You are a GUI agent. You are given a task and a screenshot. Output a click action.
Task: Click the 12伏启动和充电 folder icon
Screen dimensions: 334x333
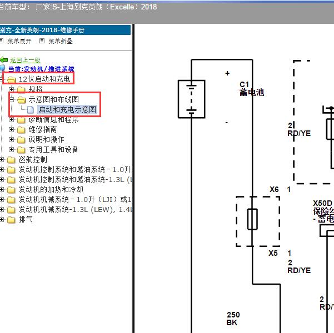point(11,79)
